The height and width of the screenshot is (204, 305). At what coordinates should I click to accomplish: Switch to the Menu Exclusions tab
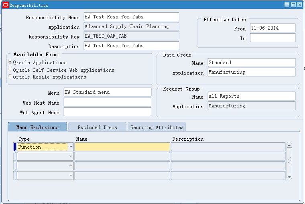37,127
